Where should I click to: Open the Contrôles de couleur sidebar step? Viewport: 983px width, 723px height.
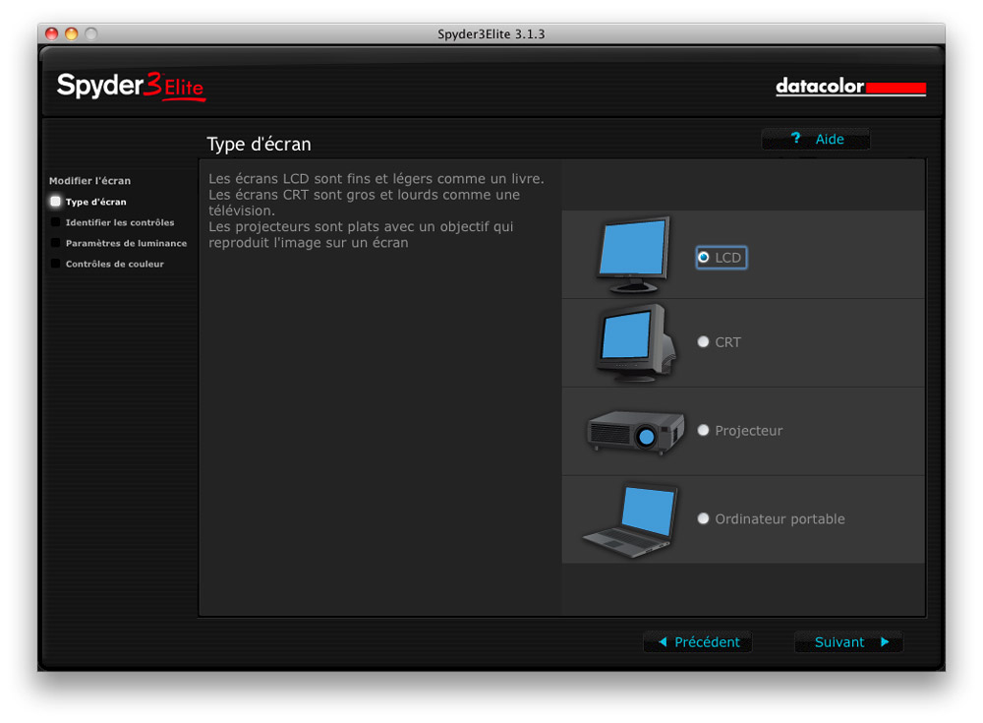115,265
